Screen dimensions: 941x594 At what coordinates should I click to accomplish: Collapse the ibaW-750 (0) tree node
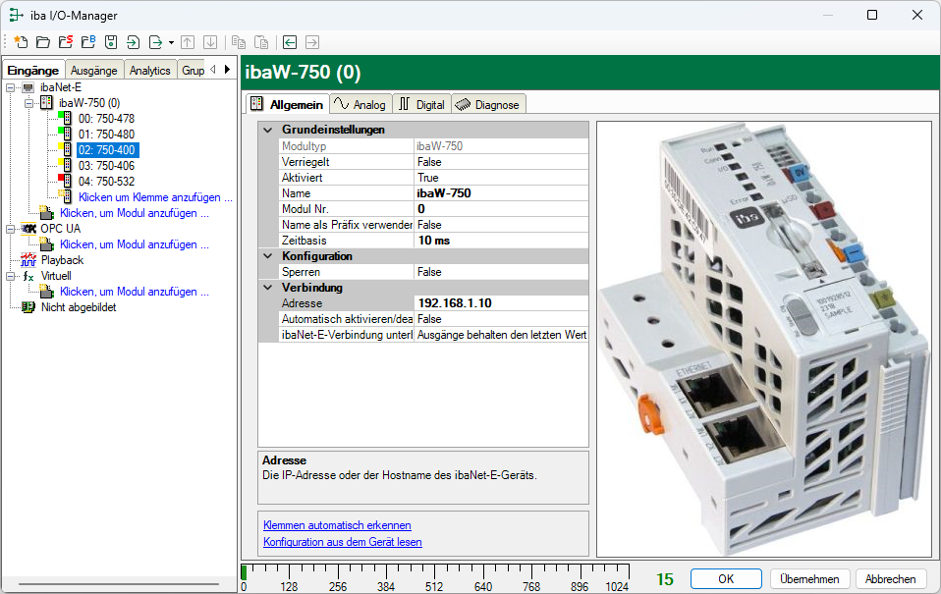pos(28,103)
